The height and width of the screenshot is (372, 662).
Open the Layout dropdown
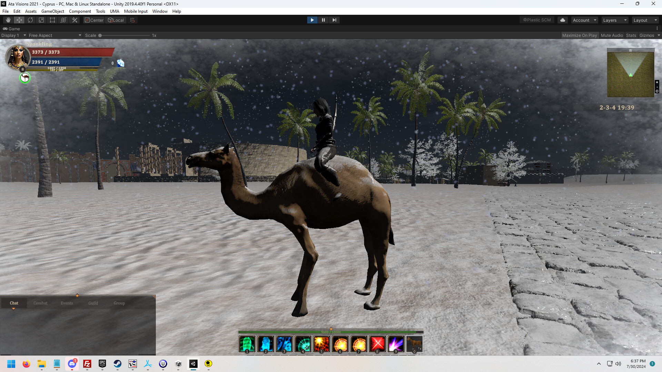click(x=645, y=20)
